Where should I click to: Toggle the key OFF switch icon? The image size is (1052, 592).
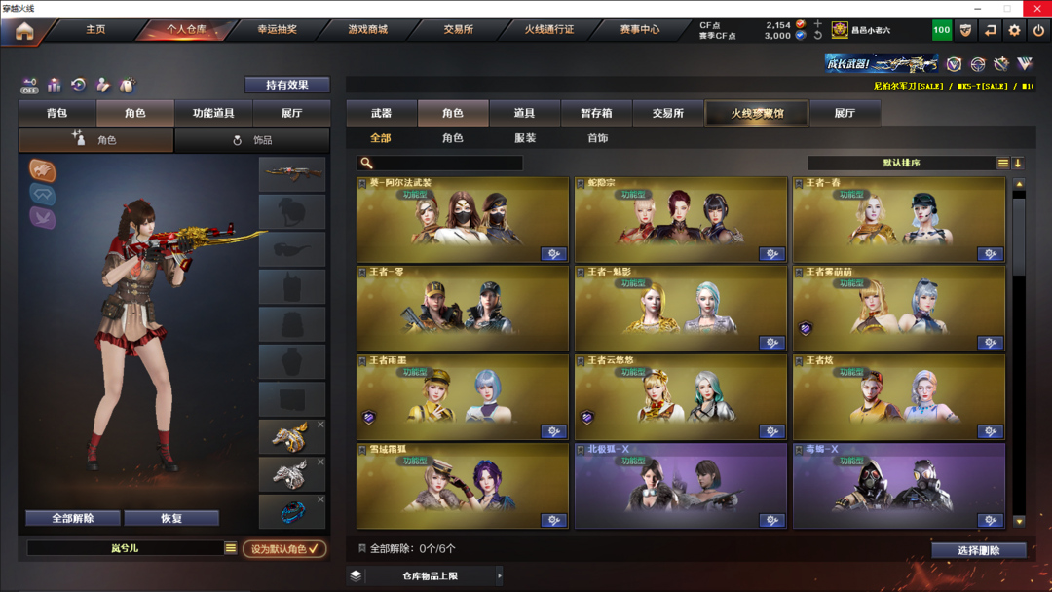(29, 85)
